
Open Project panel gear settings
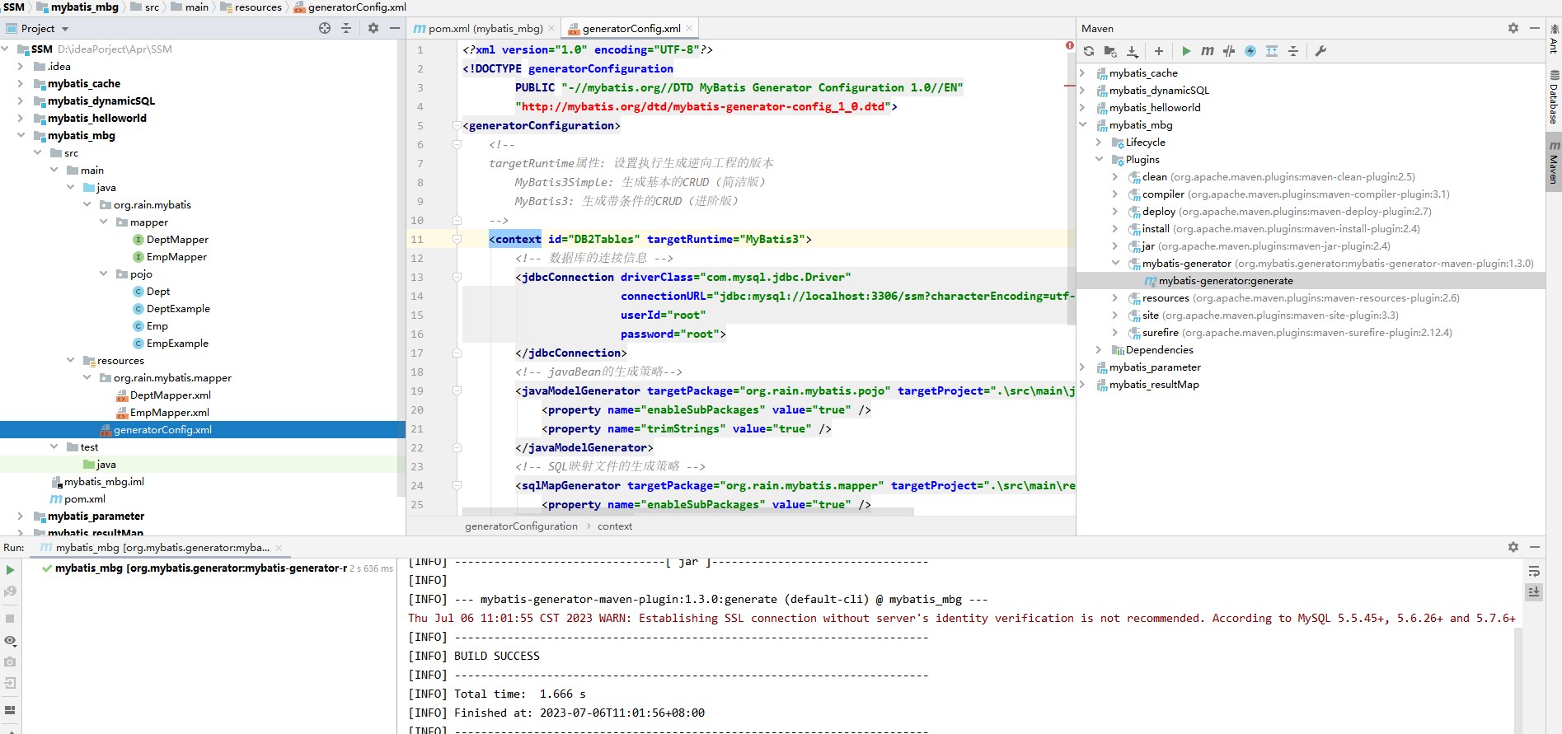[373, 28]
